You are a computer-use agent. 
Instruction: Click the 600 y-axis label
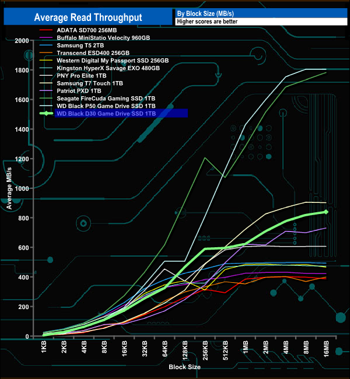click(23, 248)
